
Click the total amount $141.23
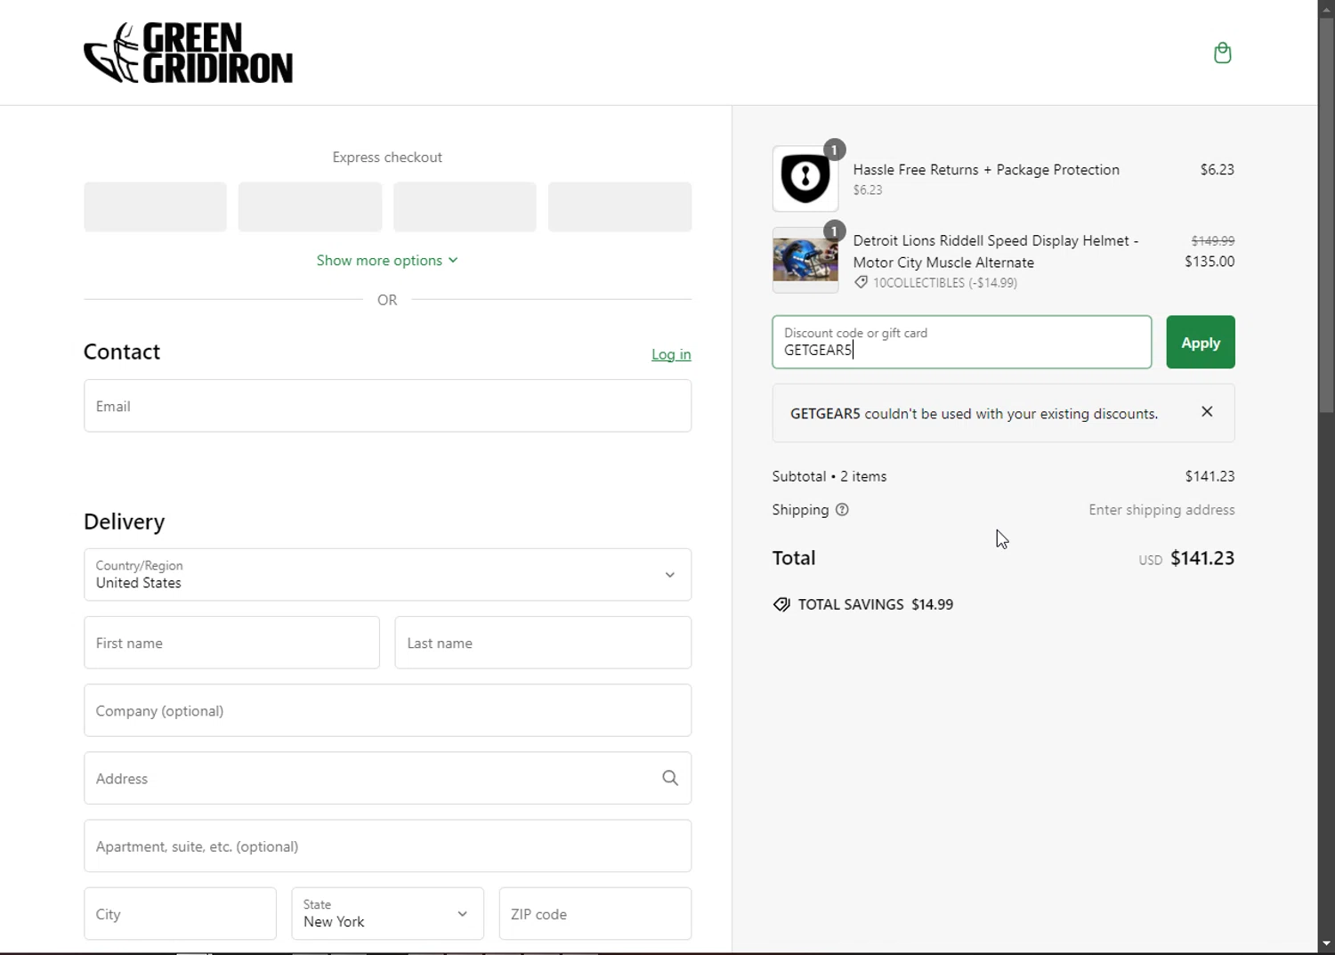click(x=1202, y=558)
